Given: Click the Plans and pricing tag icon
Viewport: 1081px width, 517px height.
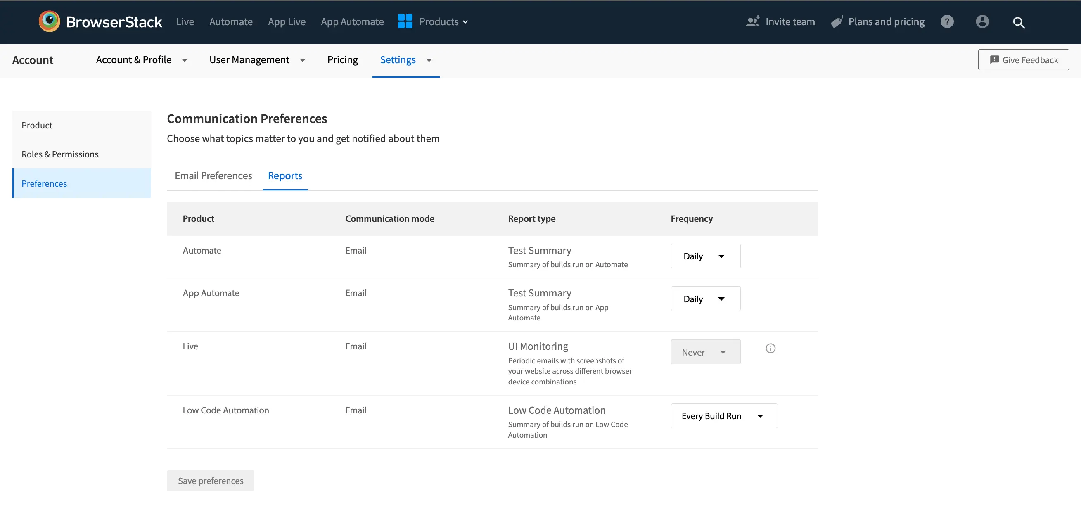Looking at the screenshot, I should [x=837, y=22].
